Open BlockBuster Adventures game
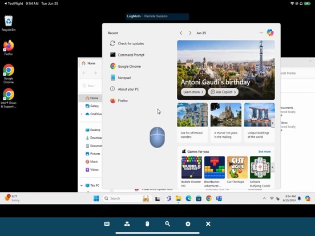Screen dimensions: 315x236 215,172
